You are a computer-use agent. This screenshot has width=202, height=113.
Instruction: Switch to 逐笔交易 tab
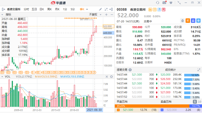(x=122, y=70)
